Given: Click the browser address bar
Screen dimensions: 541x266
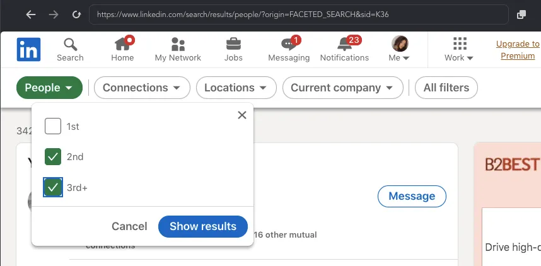Looking at the screenshot, I should coord(298,14).
